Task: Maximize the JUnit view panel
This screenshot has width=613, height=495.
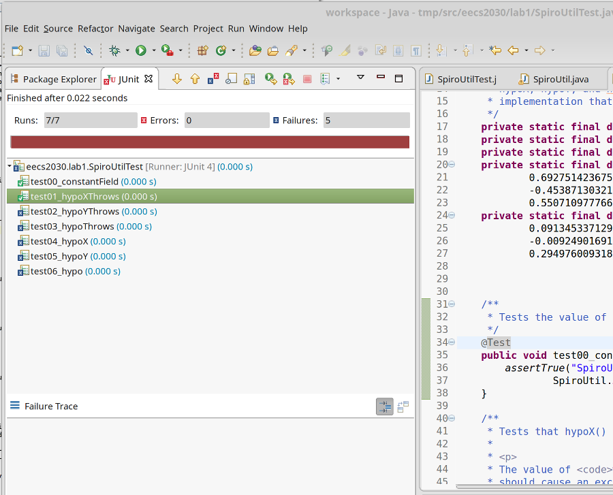Action: click(398, 78)
